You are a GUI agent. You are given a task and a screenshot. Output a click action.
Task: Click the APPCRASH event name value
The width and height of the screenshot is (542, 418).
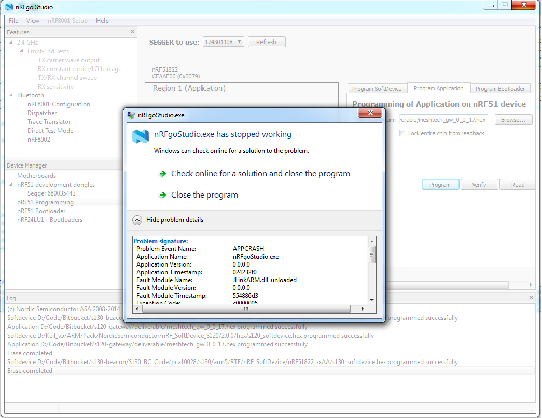point(248,249)
